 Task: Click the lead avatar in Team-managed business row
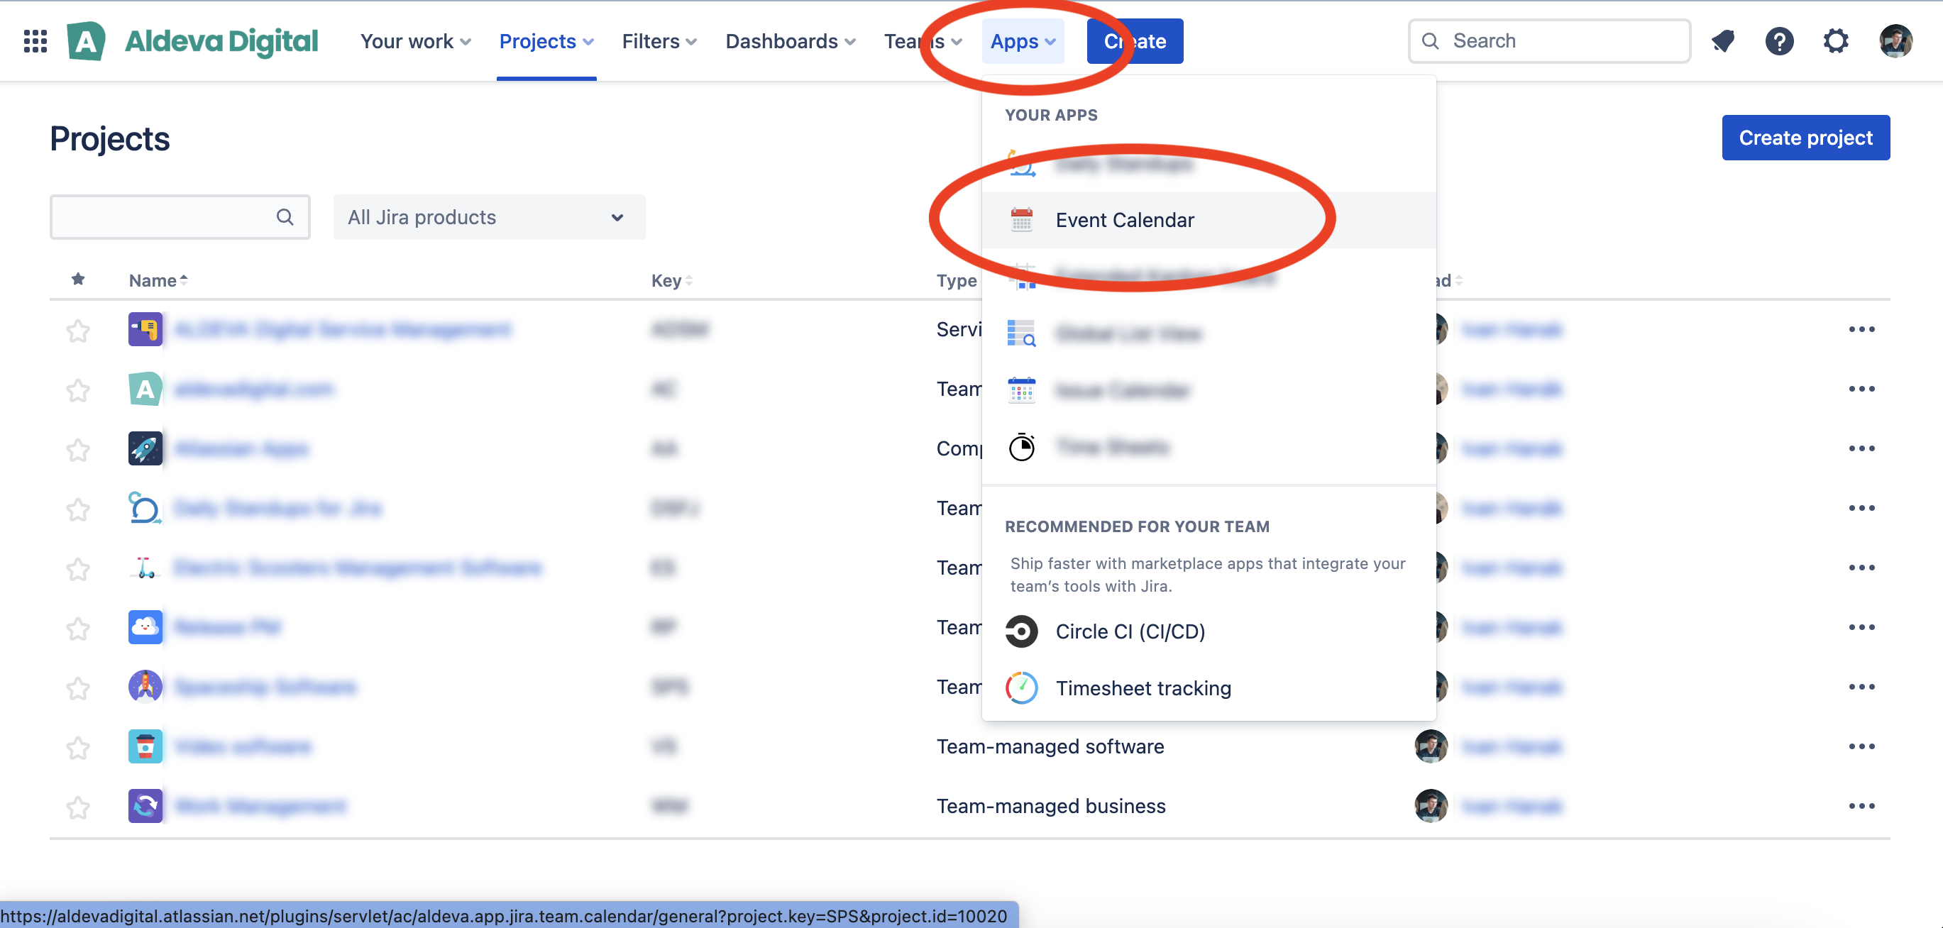[1431, 806]
